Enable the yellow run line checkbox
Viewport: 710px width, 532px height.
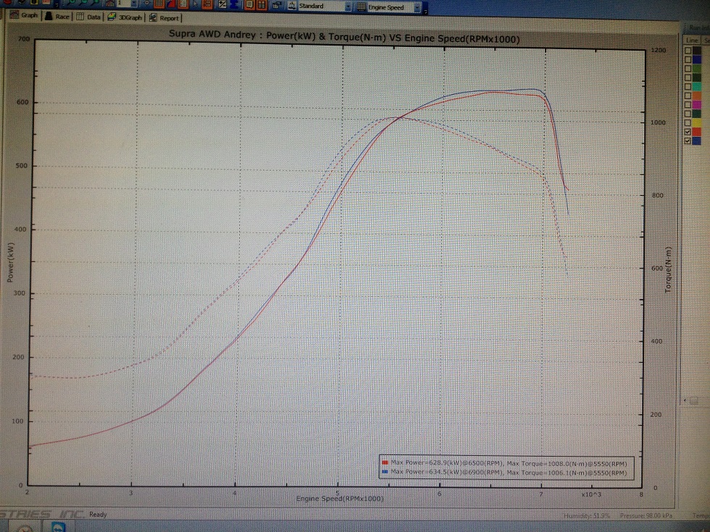point(688,122)
